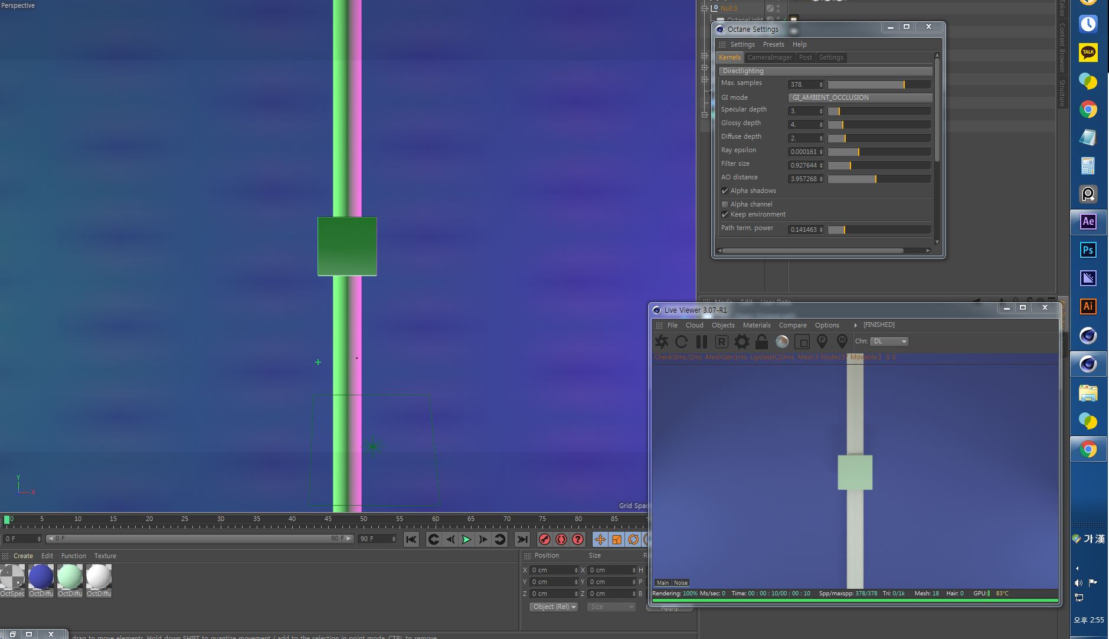The height and width of the screenshot is (639, 1109).
Task: Switch to the Post tab
Action: [805, 57]
